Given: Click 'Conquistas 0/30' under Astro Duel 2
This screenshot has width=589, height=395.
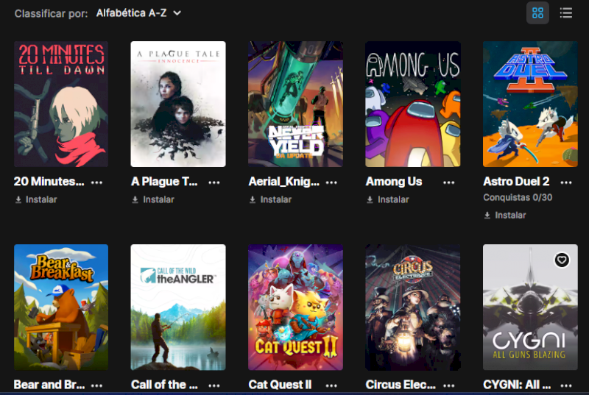Looking at the screenshot, I should [518, 198].
